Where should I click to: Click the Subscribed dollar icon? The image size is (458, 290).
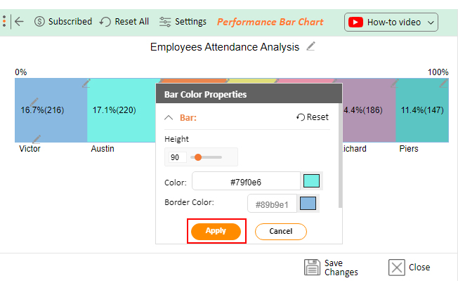pos(39,22)
